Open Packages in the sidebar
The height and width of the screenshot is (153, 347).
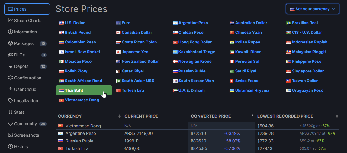(x=27, y=43)
